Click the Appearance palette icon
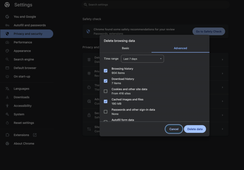 pyautogui.click(x=7, y=51)
